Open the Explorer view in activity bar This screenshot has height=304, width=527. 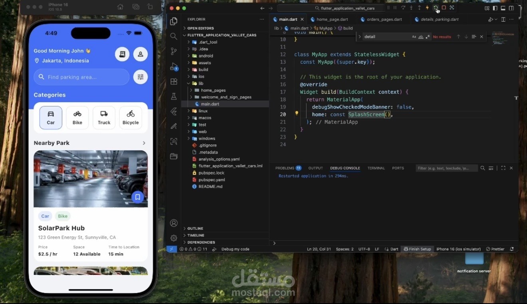(174, 21)
